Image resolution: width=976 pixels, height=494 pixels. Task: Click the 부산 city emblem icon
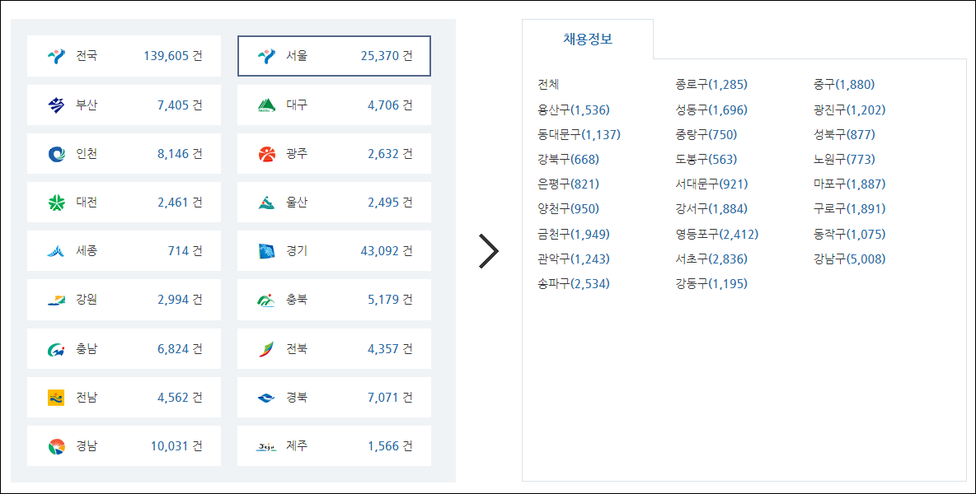click(56, 105)
